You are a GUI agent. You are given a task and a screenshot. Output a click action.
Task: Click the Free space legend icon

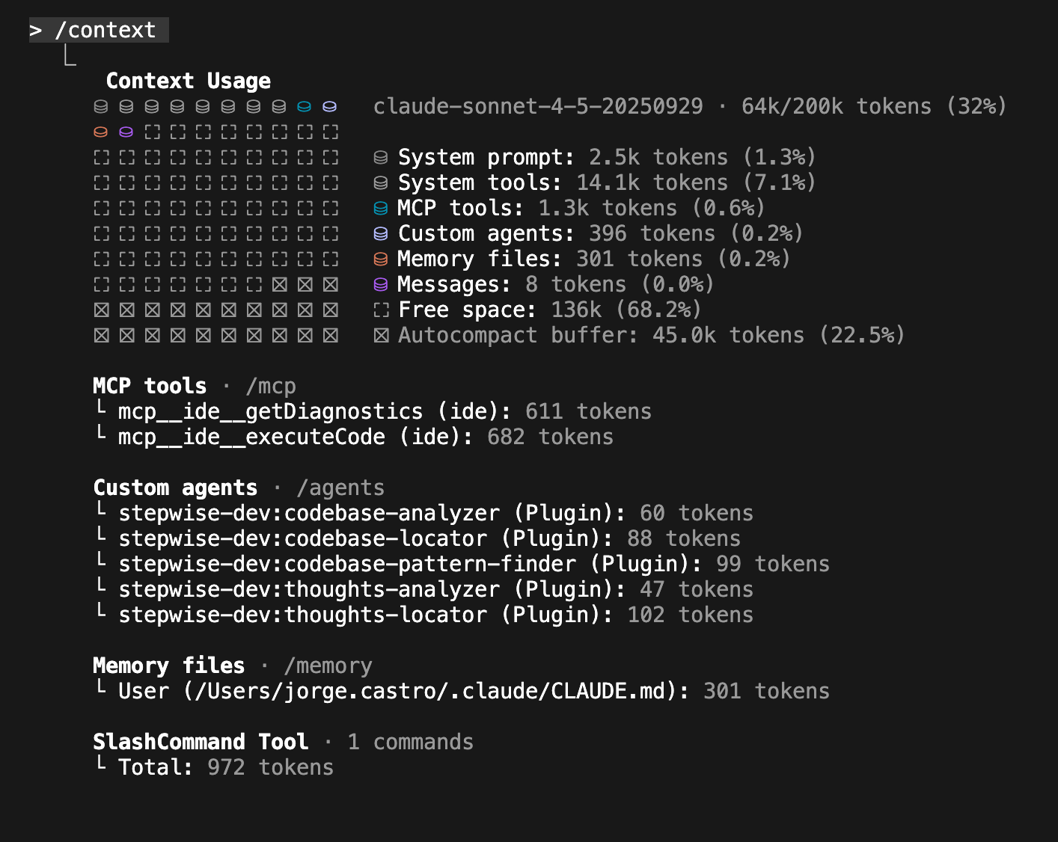tap(381, 310)
